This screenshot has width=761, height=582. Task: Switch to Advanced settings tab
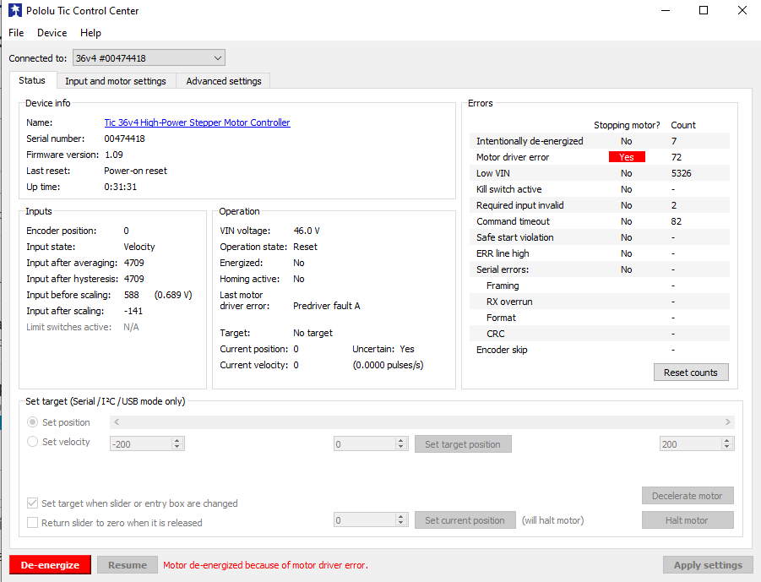coord(224,81)
